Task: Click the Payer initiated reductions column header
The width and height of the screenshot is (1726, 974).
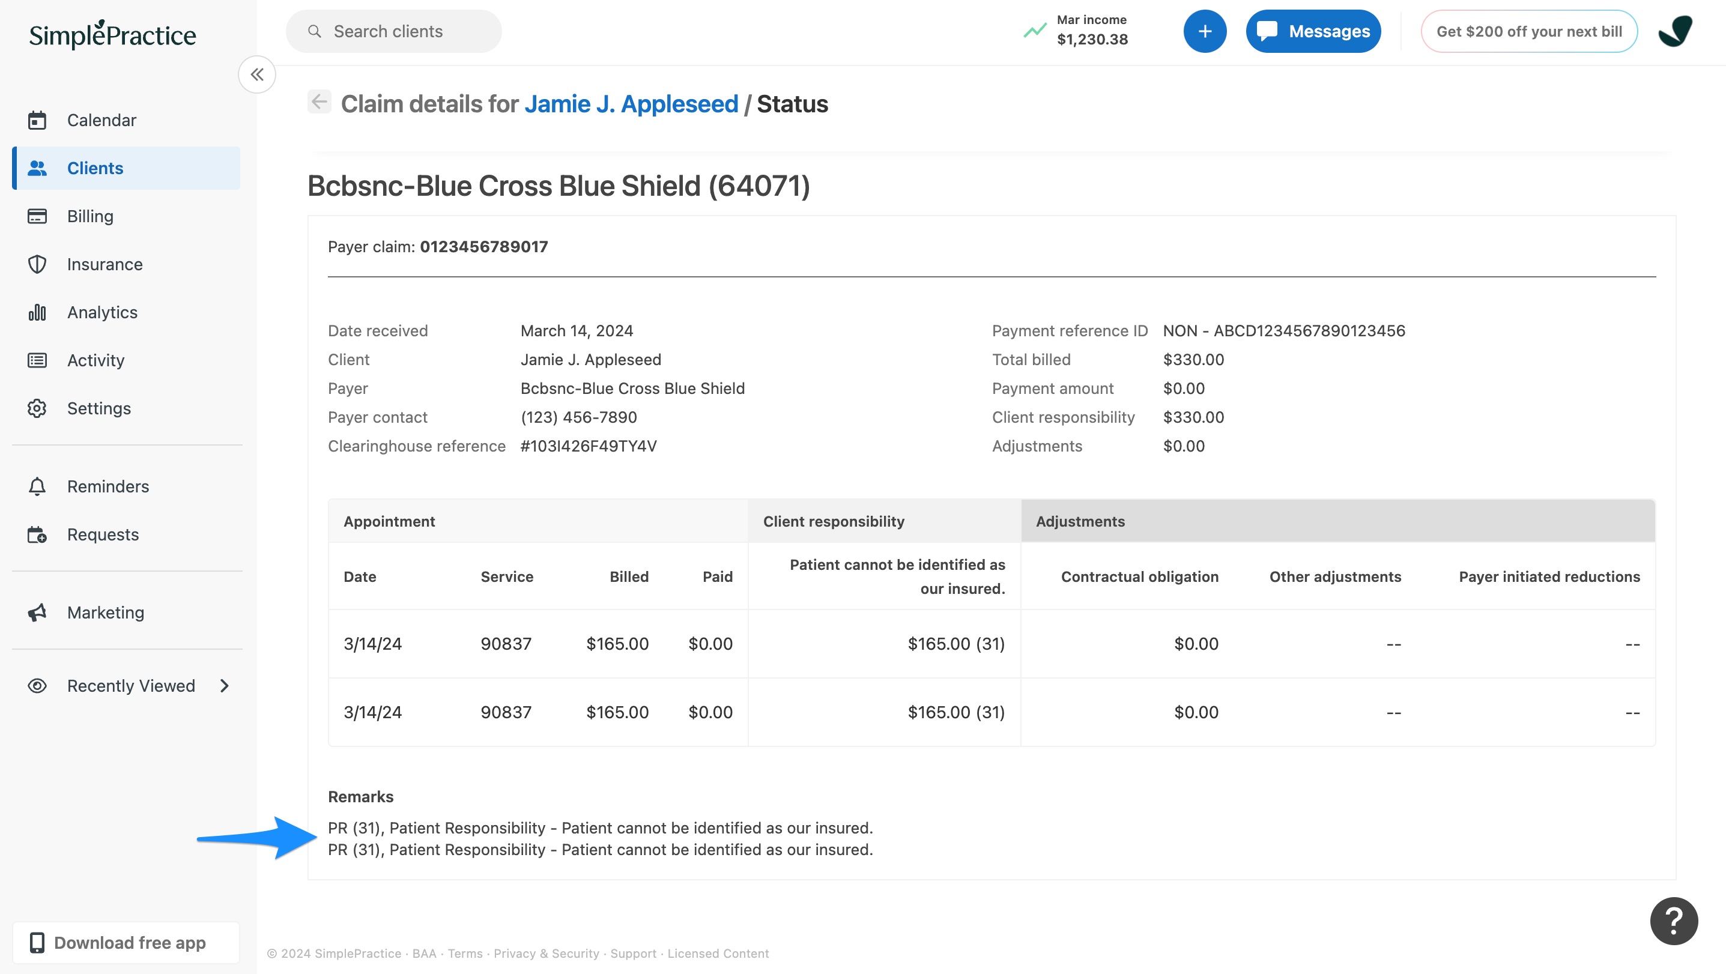Action: pos(1550,576)
